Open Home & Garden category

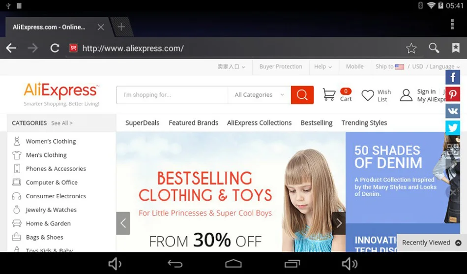point(48,224)
